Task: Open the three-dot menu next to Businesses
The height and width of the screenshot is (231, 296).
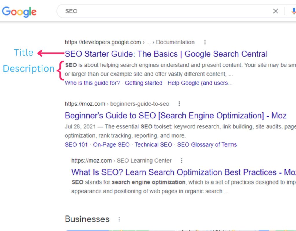Action: click(x=119, y=219)
